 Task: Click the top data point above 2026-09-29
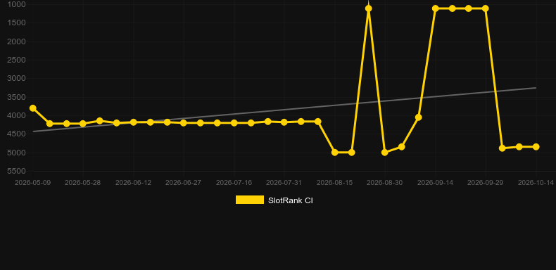coord(486,8)
